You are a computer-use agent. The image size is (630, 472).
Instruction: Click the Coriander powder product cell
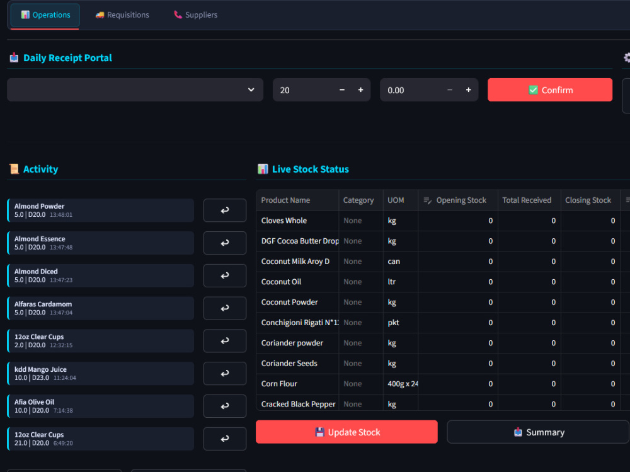click(297, 343)
